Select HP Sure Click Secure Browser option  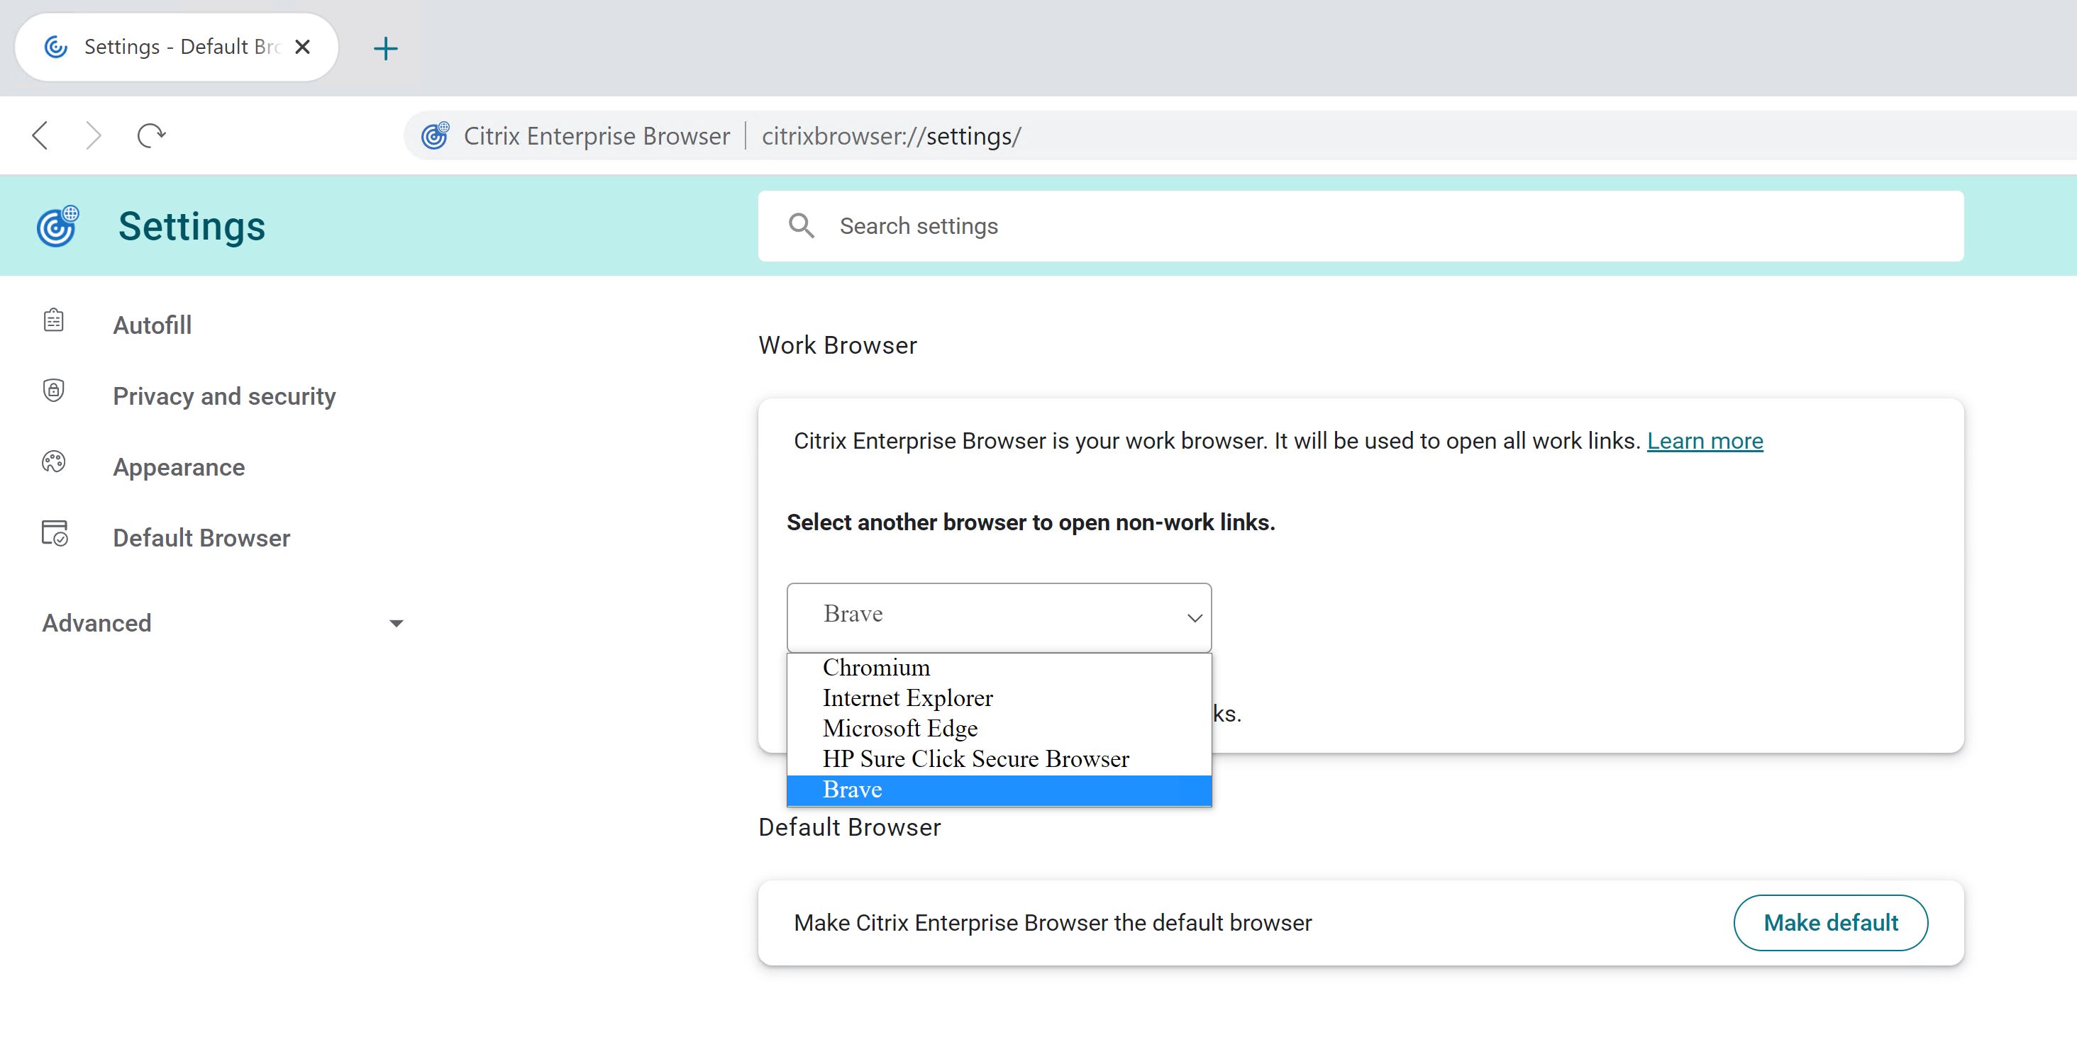(x=975, y=759)
